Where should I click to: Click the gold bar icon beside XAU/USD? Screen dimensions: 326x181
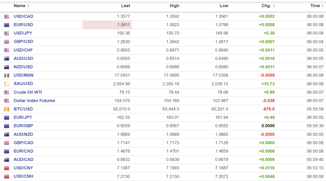coord(7,84)
